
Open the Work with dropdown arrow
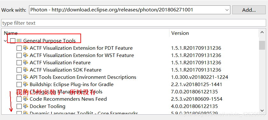pos(227,10)
